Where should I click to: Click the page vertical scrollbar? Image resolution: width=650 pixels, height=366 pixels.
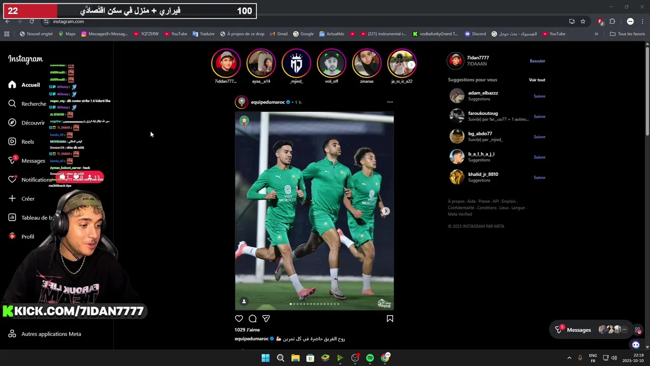click(x=647, y=90)
